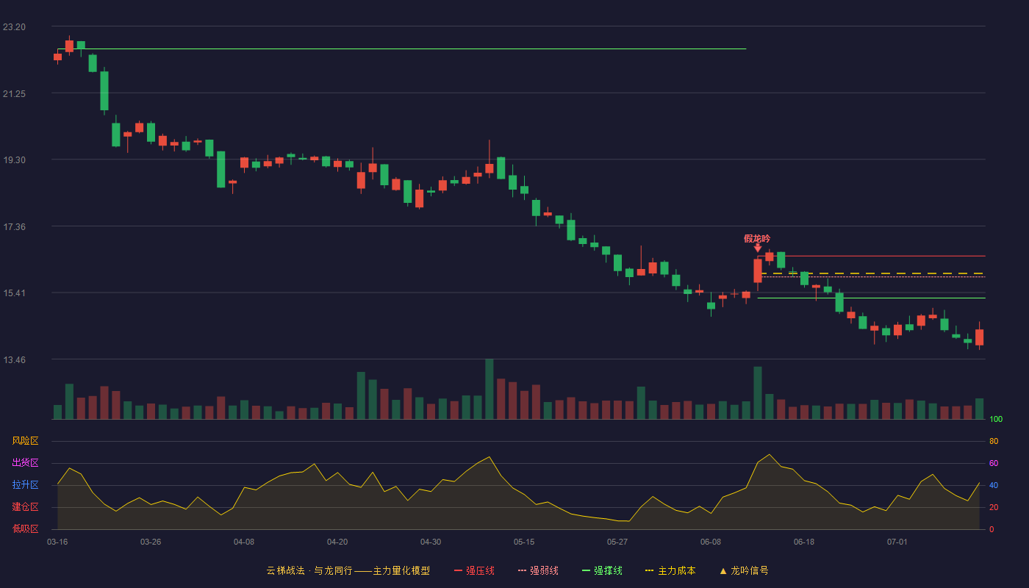Click the solid red pressure line on the right

pyautogui.click(x=871, y=256)
